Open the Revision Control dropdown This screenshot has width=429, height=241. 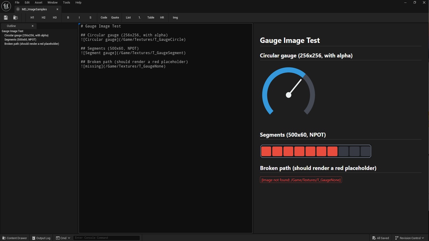[x=410, y=238]
